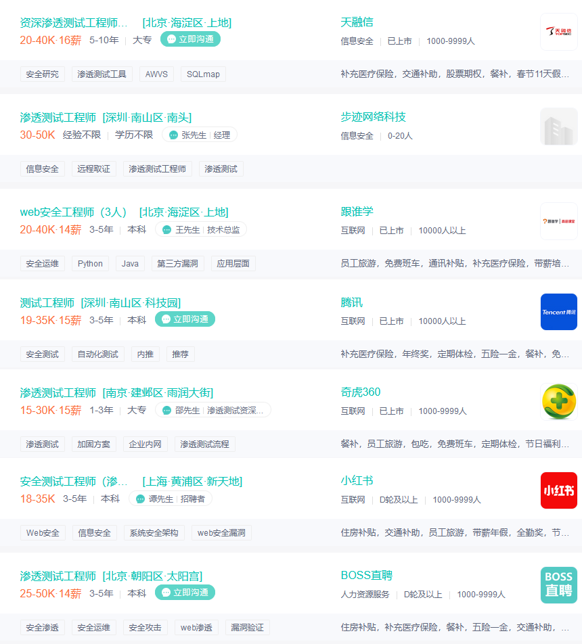Screen dimensions: 582x644
Task: Select the 漏洞验证 tag
Action: click(248, 628)
